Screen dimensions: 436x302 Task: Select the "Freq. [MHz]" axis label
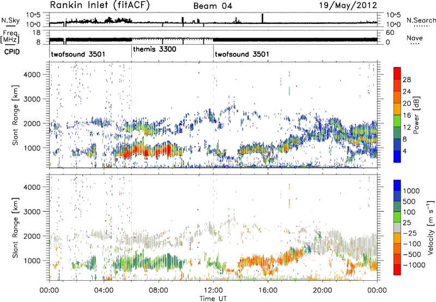coord(10,37)
